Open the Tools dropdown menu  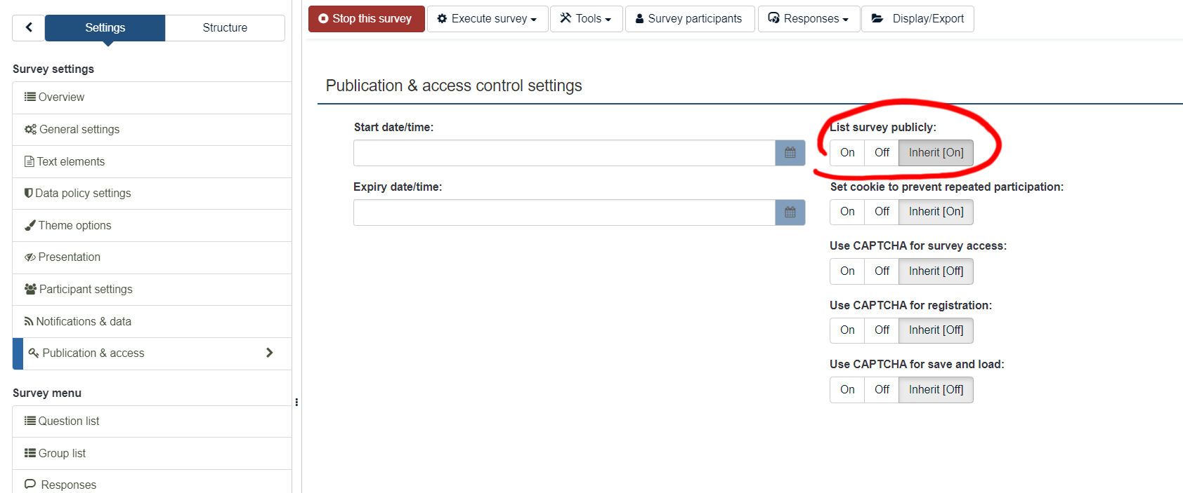586,19
